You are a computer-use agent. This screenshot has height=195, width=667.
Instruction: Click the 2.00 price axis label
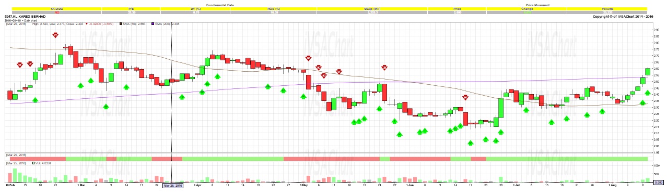click(657, 146)
